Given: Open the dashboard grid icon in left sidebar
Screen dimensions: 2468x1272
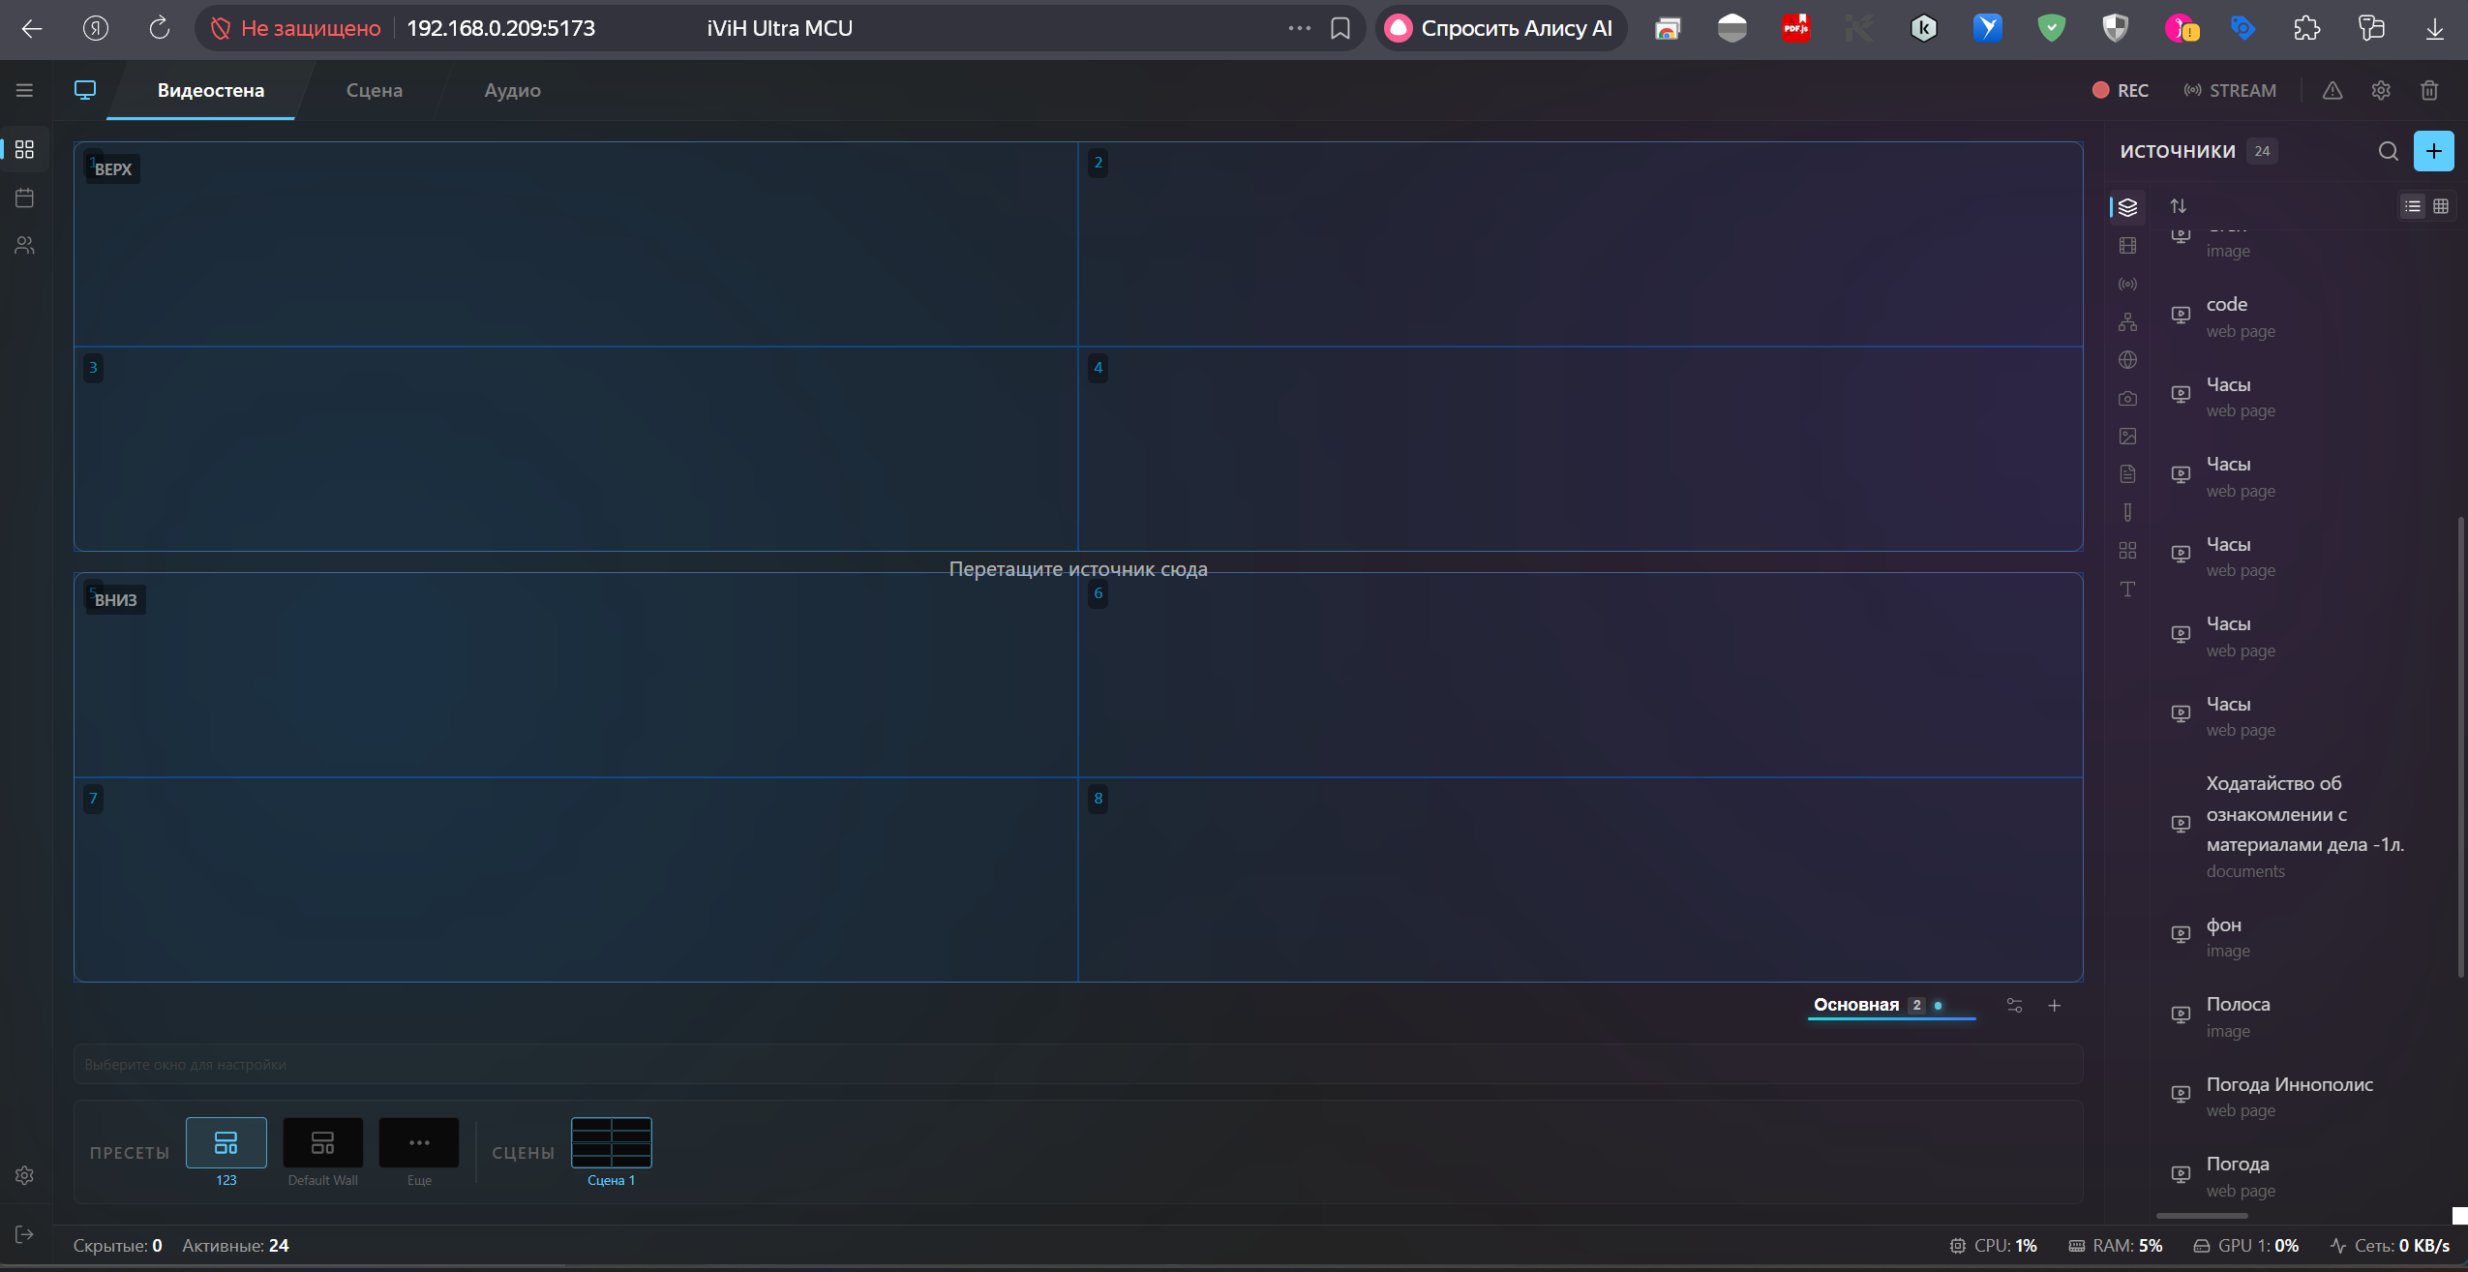Looking at the screenshot, I should tap(24, 149).
